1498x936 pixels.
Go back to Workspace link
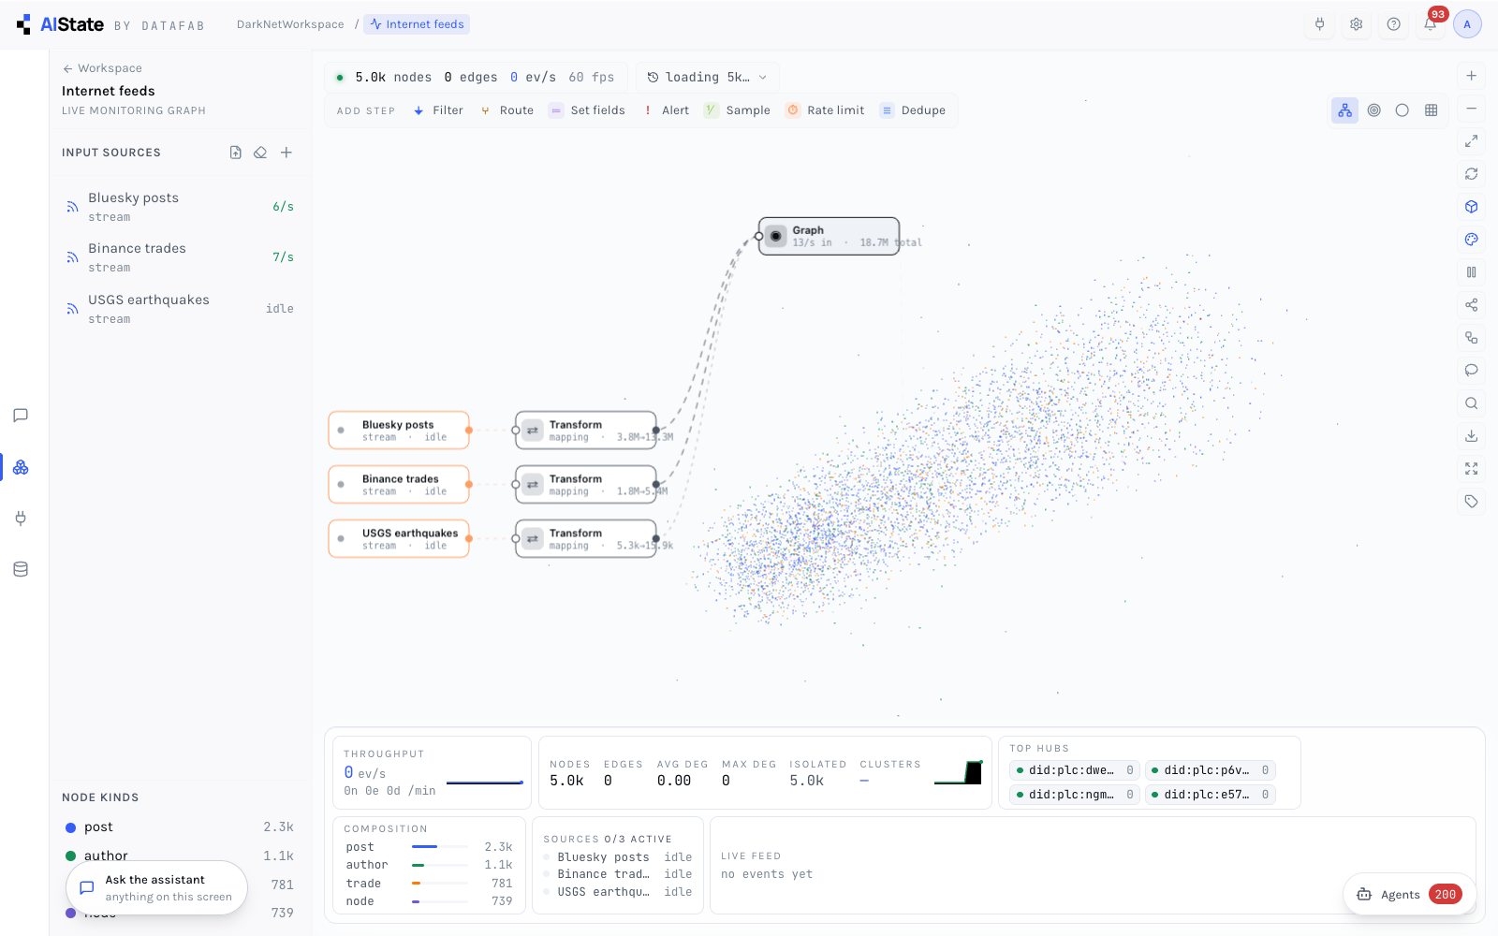102,68
